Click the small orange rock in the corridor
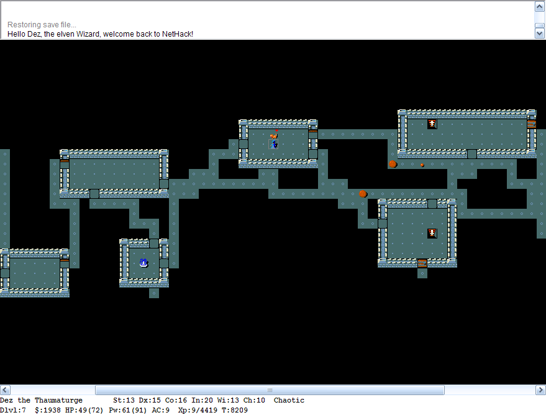546x415 pixels. click(422, 165)
